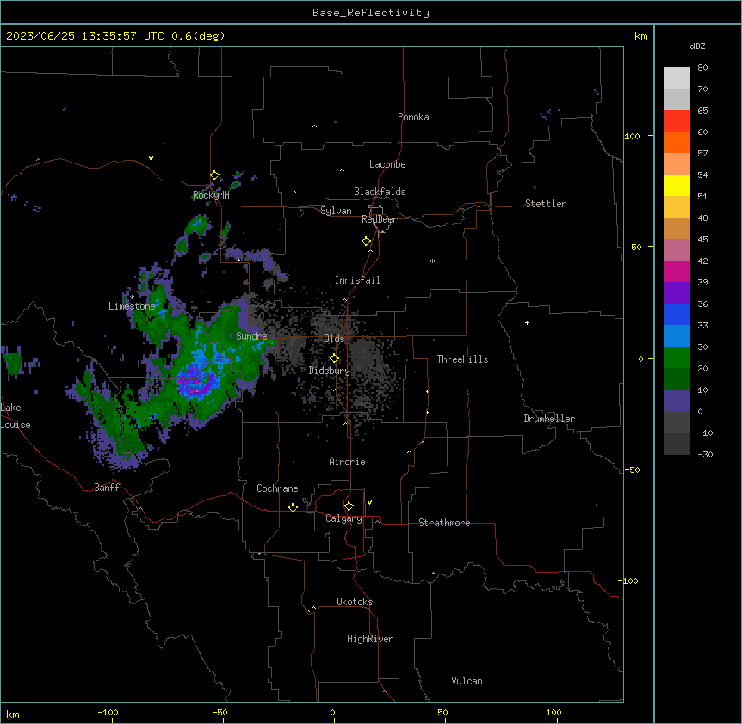Click the Stettler label

click(x=546, y=204)
